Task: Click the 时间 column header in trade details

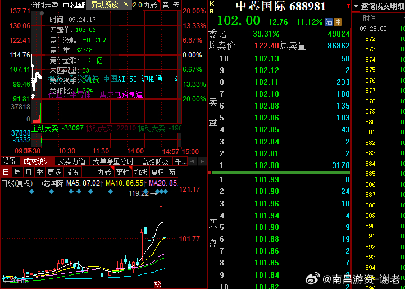Action: (x=370, y=18)
